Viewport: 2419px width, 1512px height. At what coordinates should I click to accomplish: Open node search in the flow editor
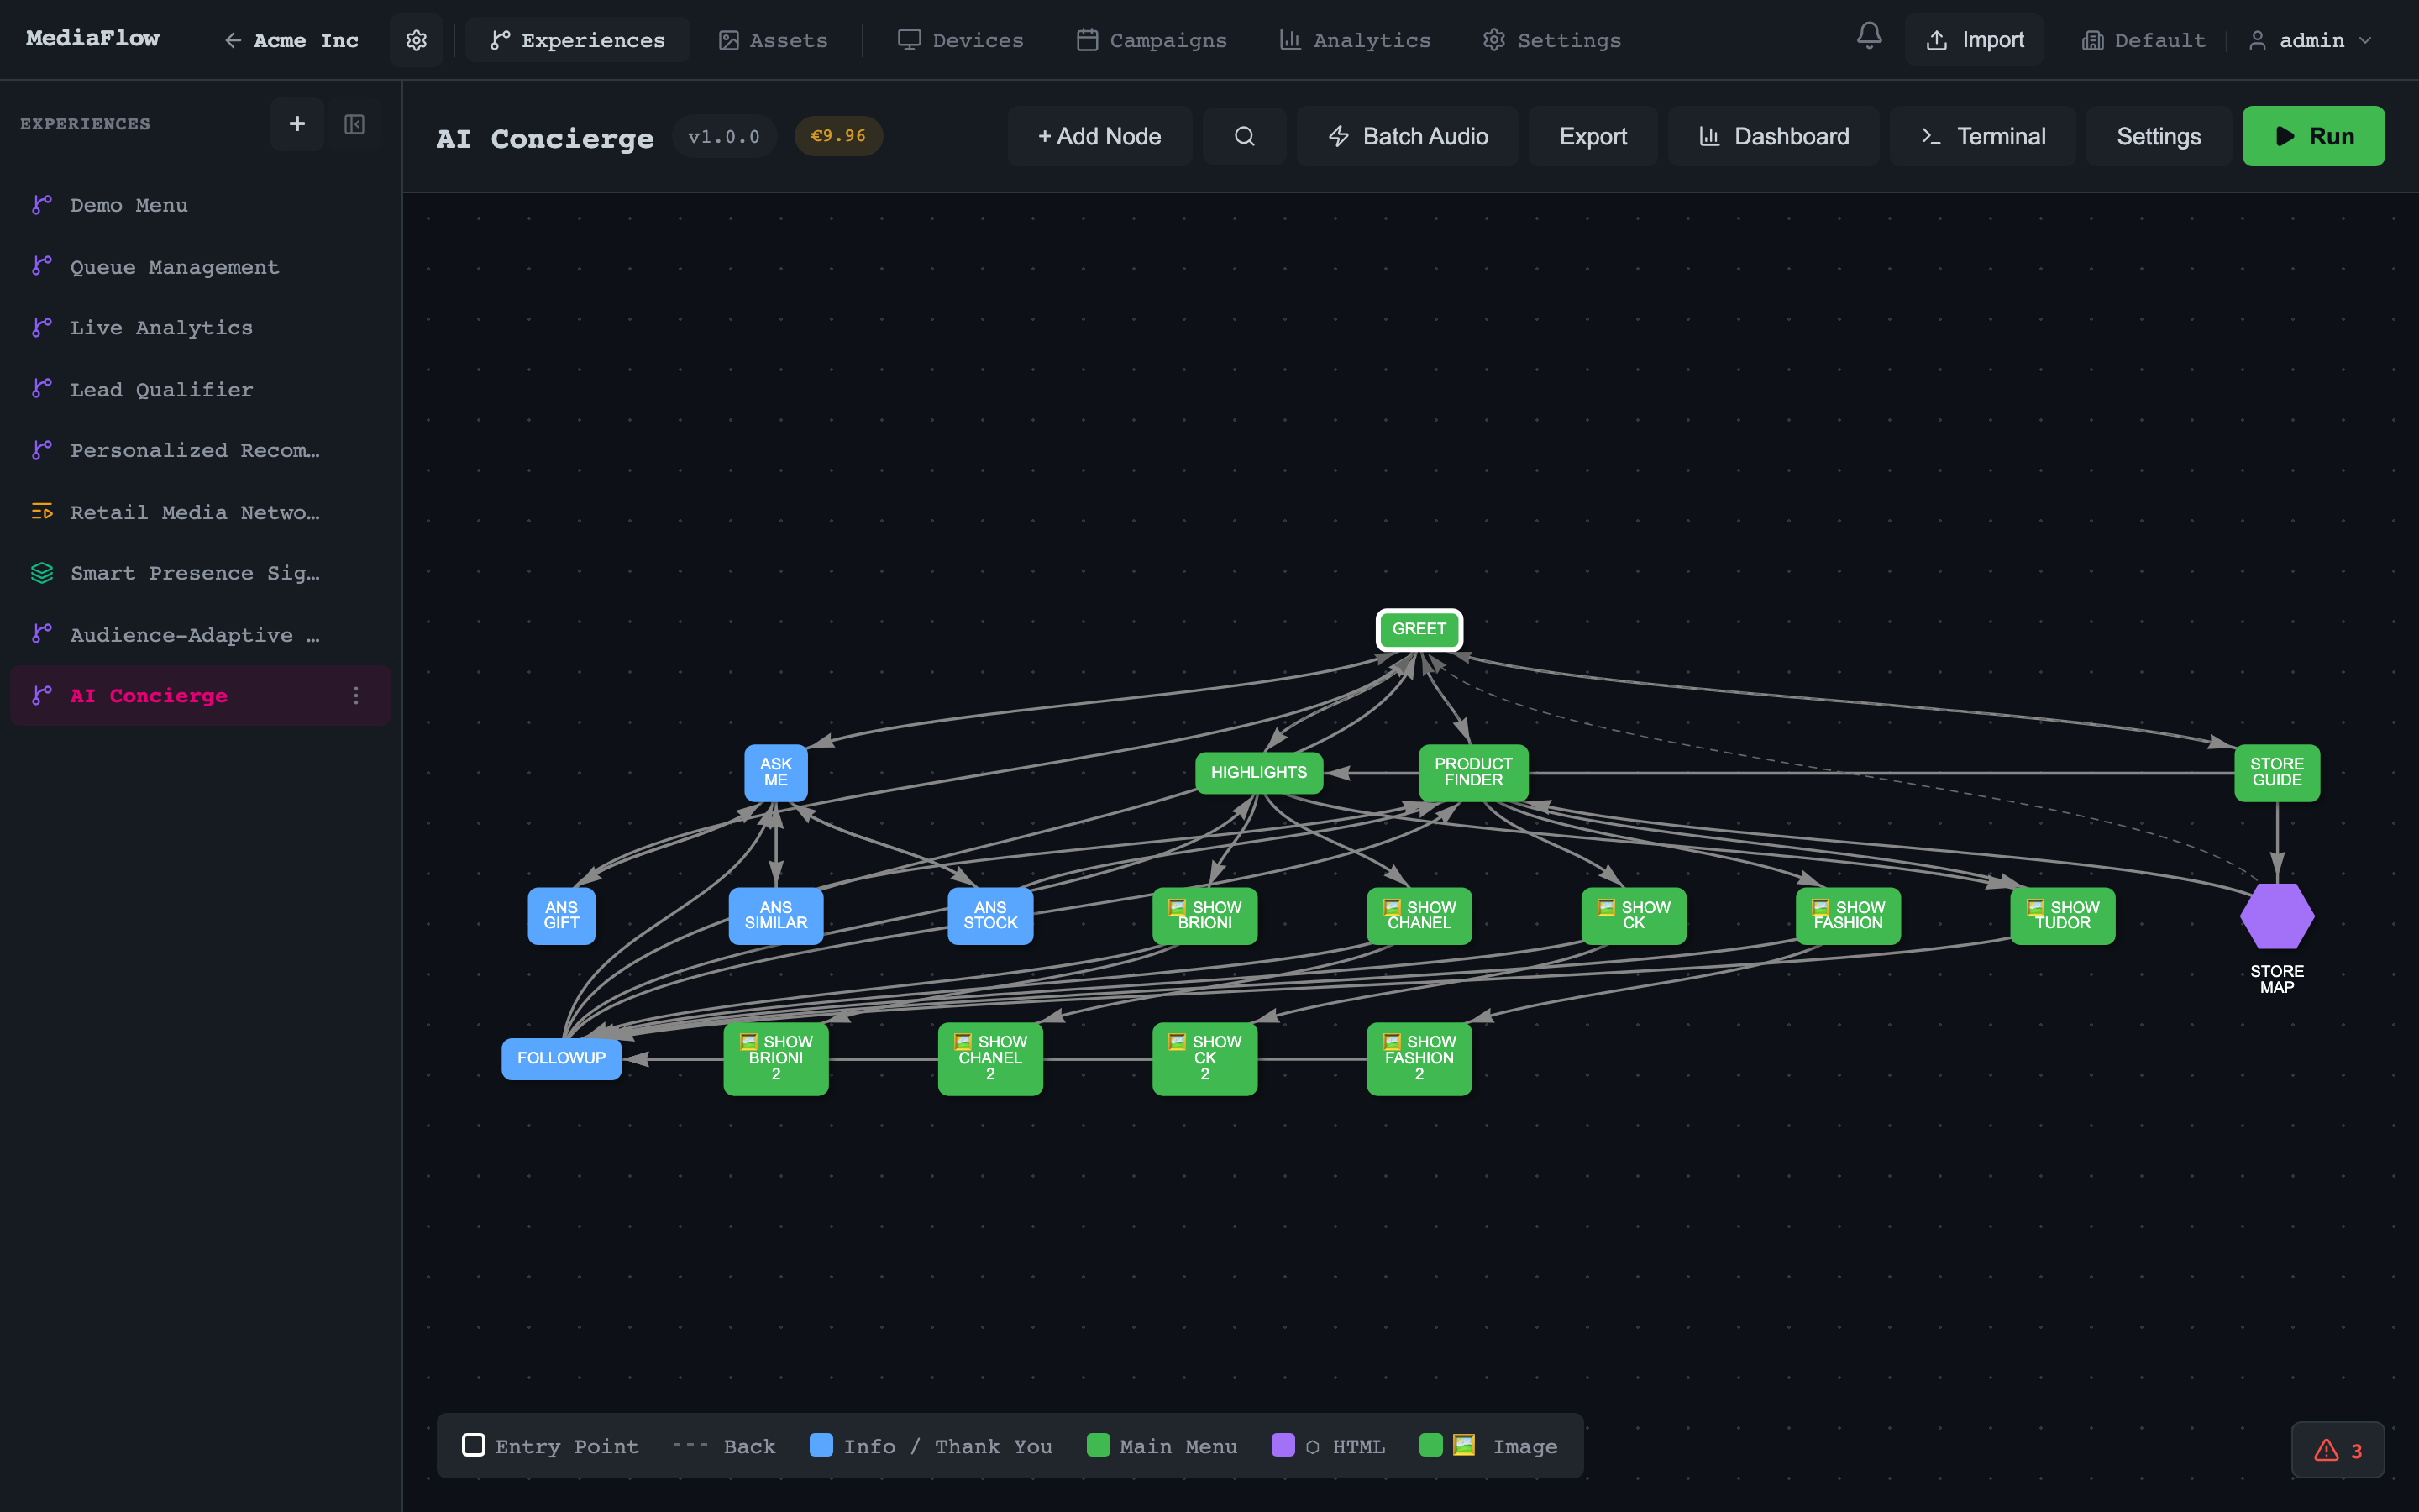coord(1243,136)
